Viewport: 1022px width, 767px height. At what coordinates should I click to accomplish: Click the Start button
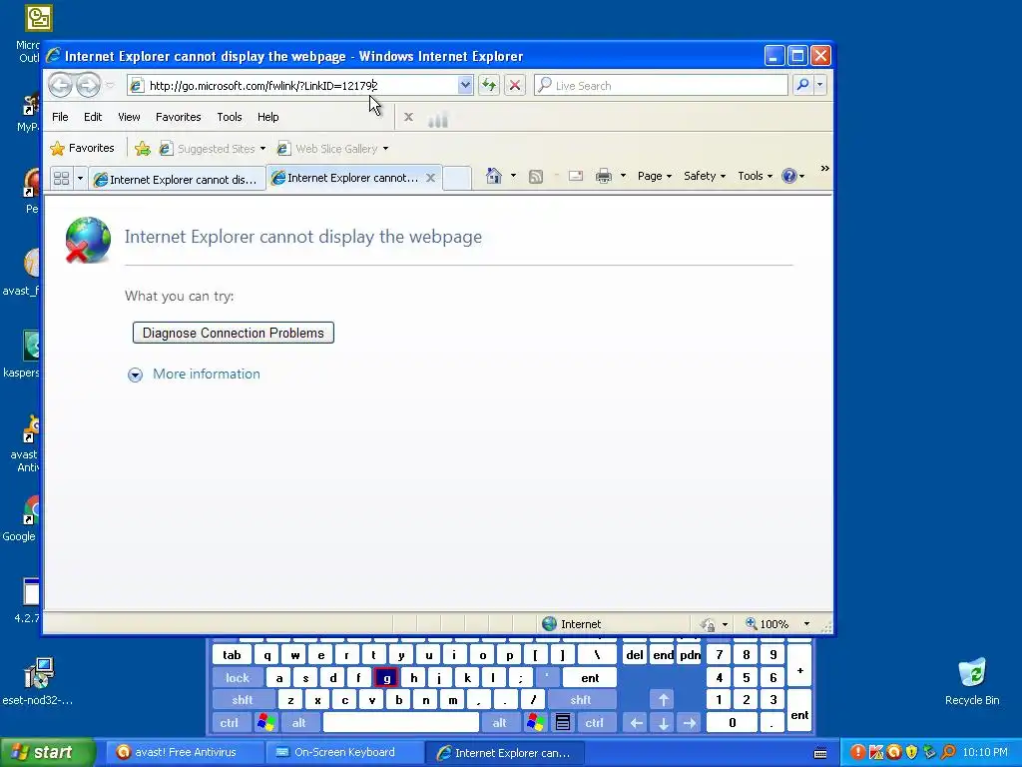tap(48, 752)
